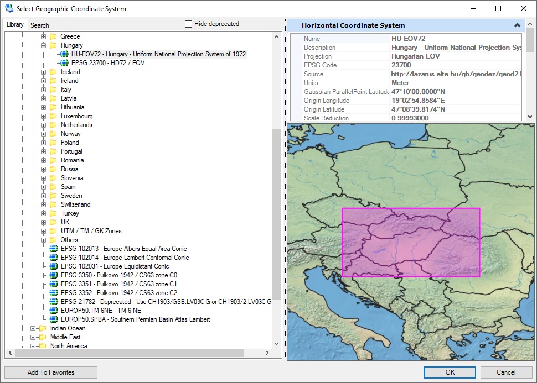Expand the UTM / TM / GK Zones folder
The image size is (537, 383).
point(44,231)
